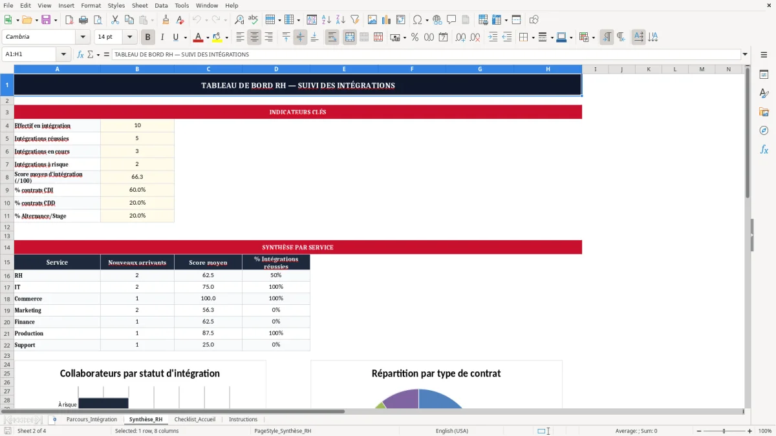
Task: Expand the formula bar
Action: pos(746,54)
